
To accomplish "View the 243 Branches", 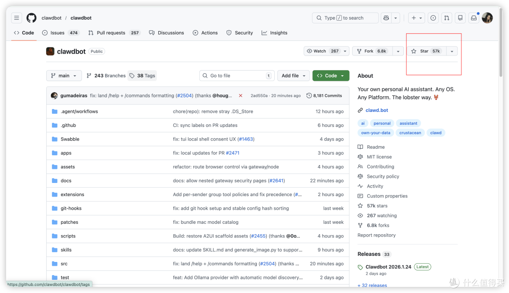I will click(x=106, y=75).
